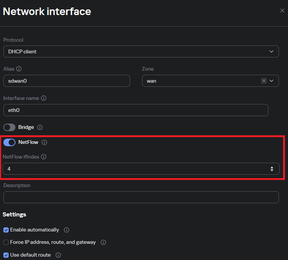Click the Description text field
This screenshot has width=288, height=260.
(x=141, y=197)
